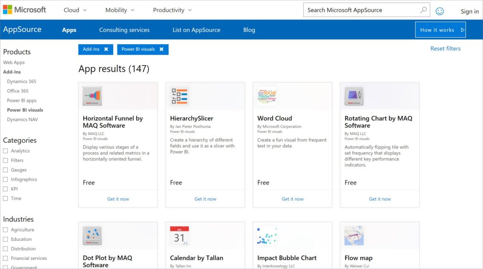Click the smiley feedback icon
The width and height of the screenshot is (483, 269).
440,11
